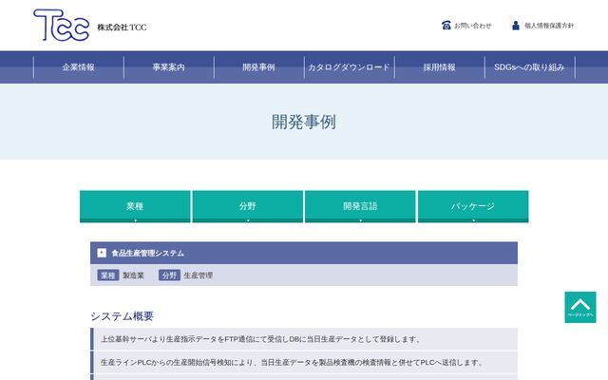Click the person icon beside 個人情報保護方針
Screen dimensions: 608x380
(x=516, y=26)
